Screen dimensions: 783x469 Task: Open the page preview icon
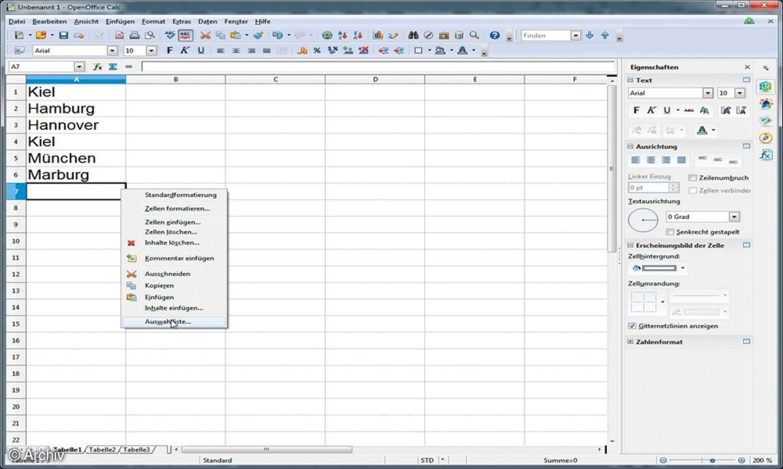149,35
